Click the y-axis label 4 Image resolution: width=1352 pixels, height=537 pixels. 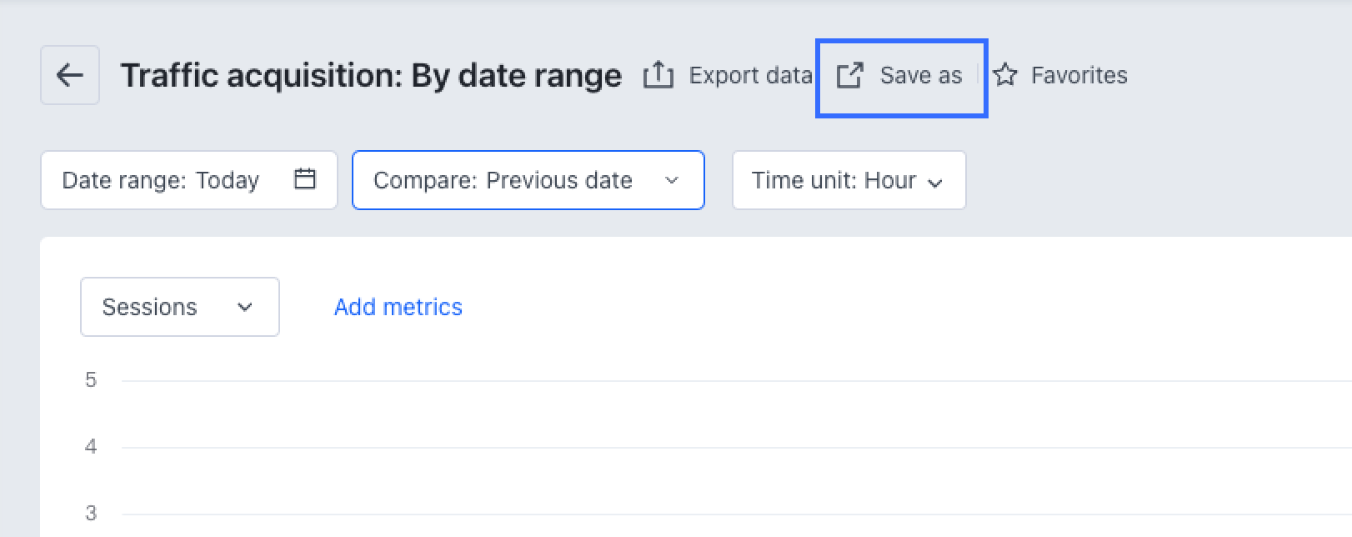91,447
